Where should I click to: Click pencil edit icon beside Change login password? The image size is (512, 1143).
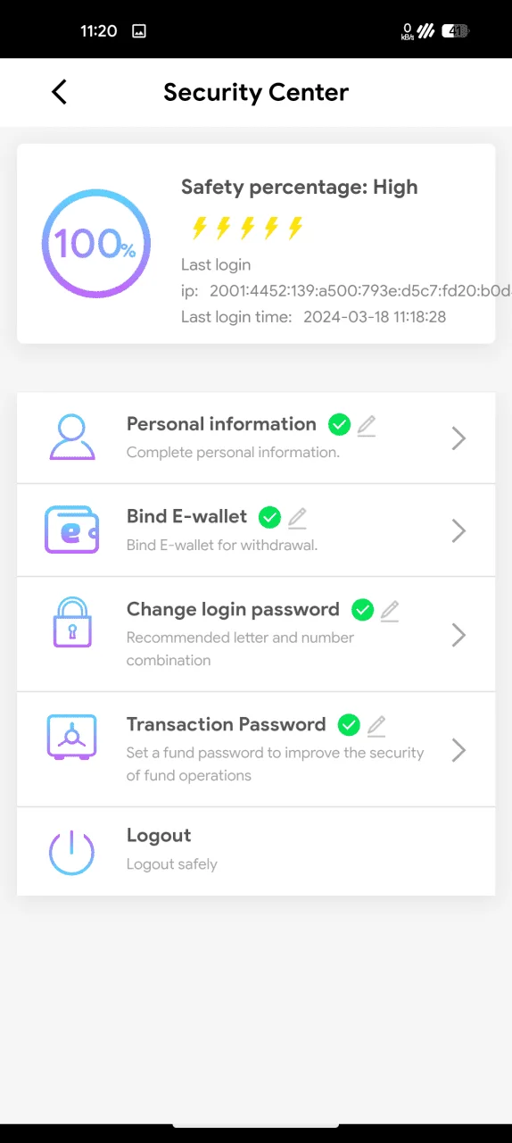pyautogui.click(x=390, y=611)
